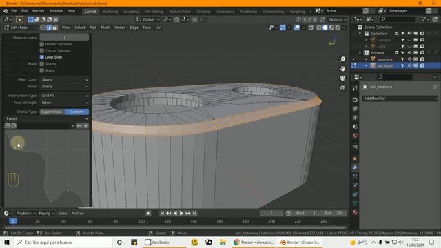Open the Edit Mode dropdown
The height and width of the screenshot is (248, 441).
[x=21, y=28]
